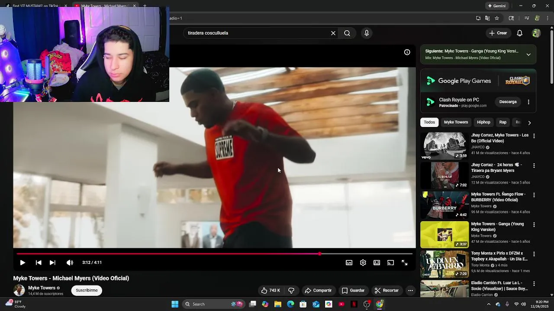The height and width of the screenshot is (311, 554).
Task: Toggle theater mode in player
Action: click(x=377, y=263)
